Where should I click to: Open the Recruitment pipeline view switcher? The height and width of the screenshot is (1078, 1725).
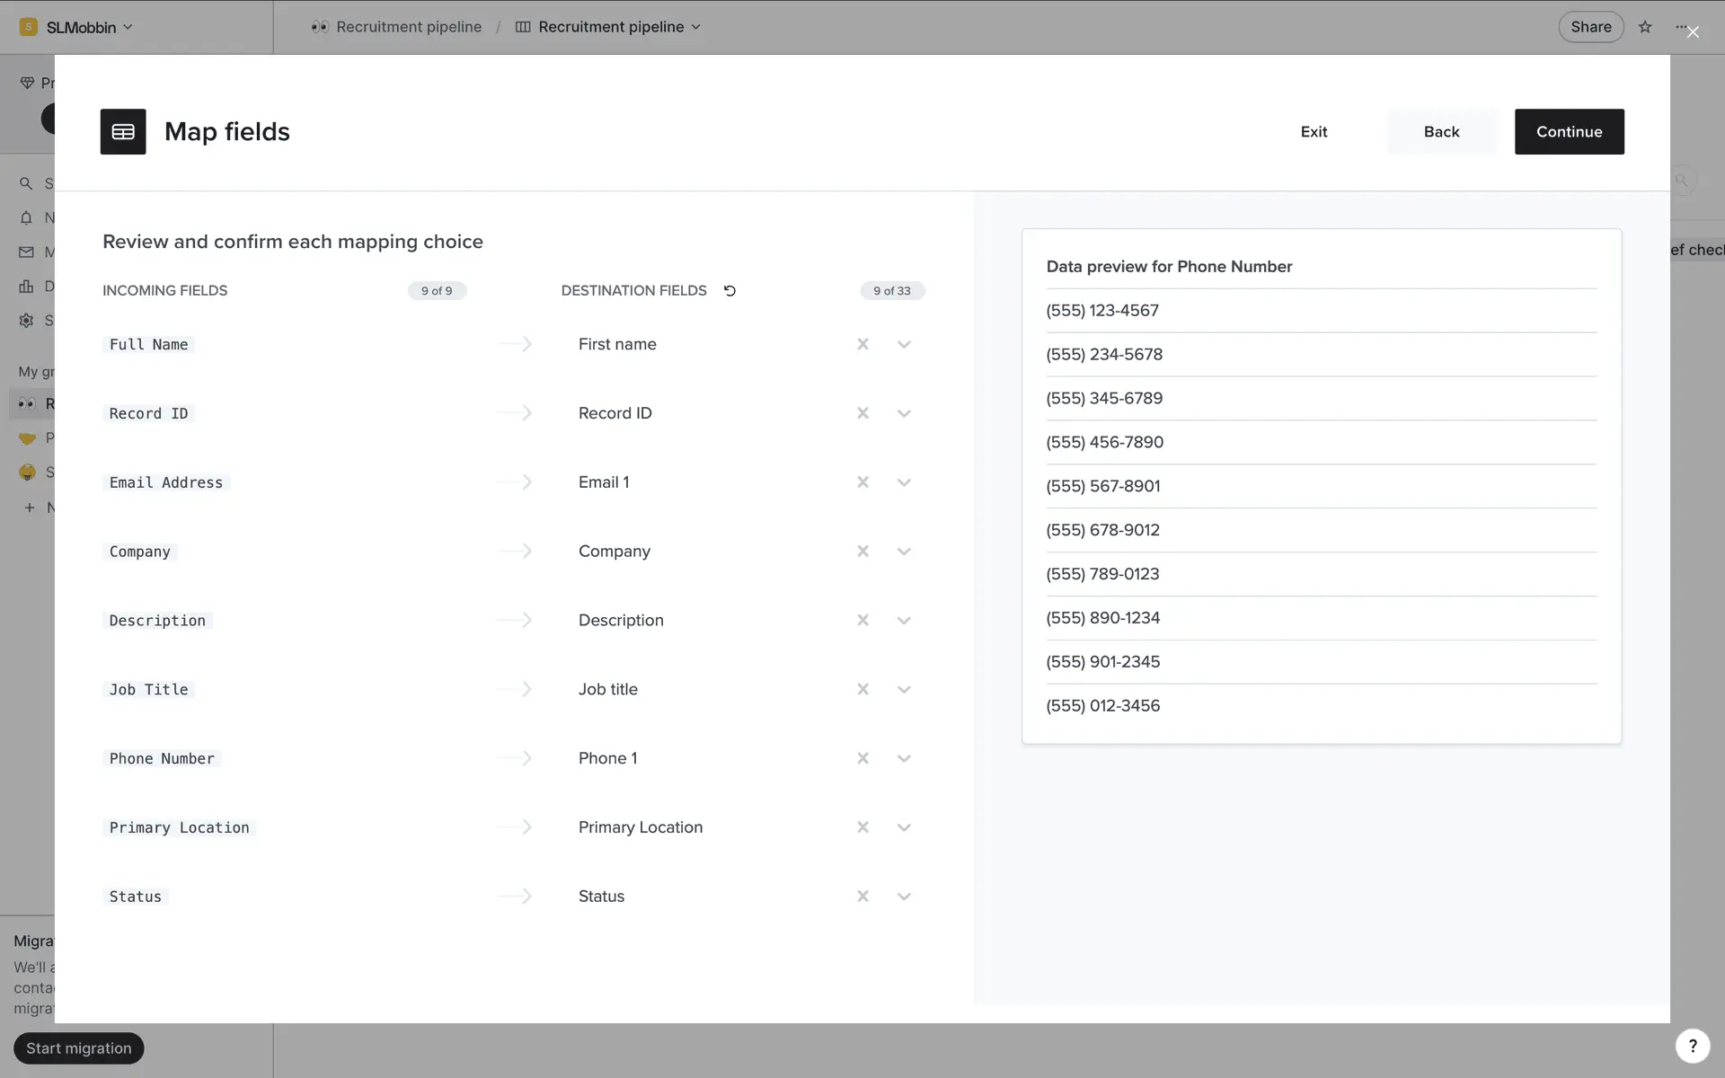(610, 27)
